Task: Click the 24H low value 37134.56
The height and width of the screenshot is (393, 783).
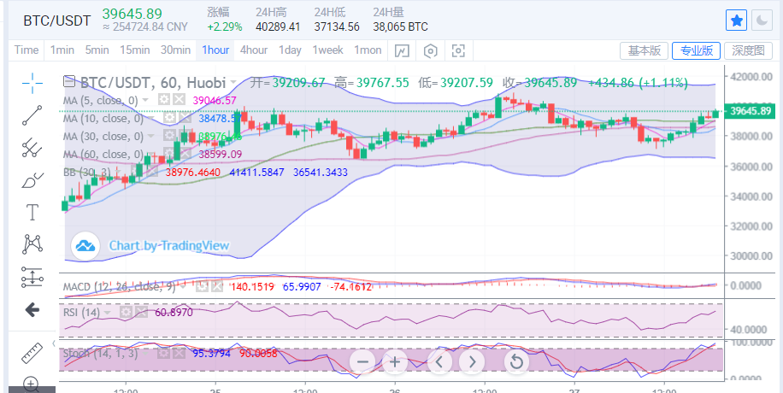Action: 337,27
